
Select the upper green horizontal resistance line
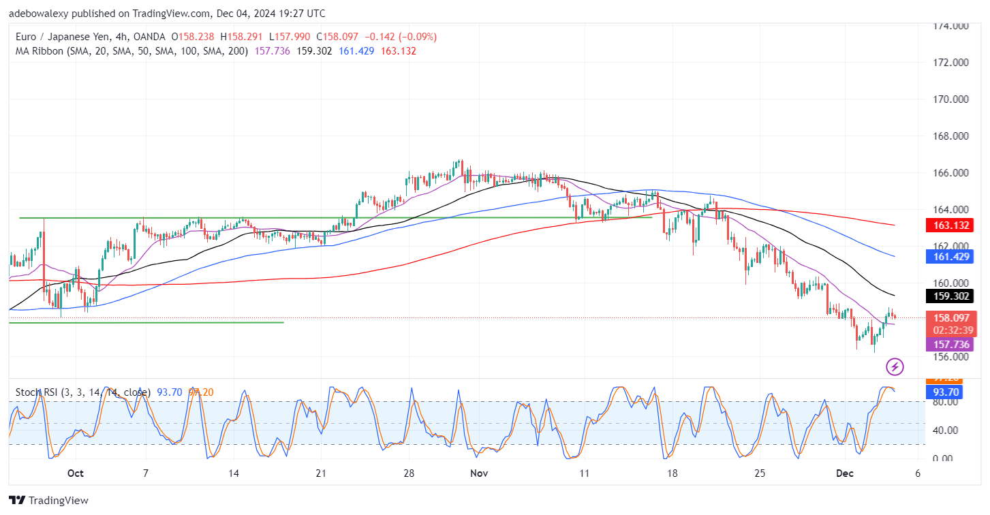pos(204,218)
